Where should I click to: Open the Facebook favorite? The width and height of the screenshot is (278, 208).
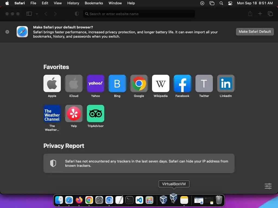pos(182,83)
